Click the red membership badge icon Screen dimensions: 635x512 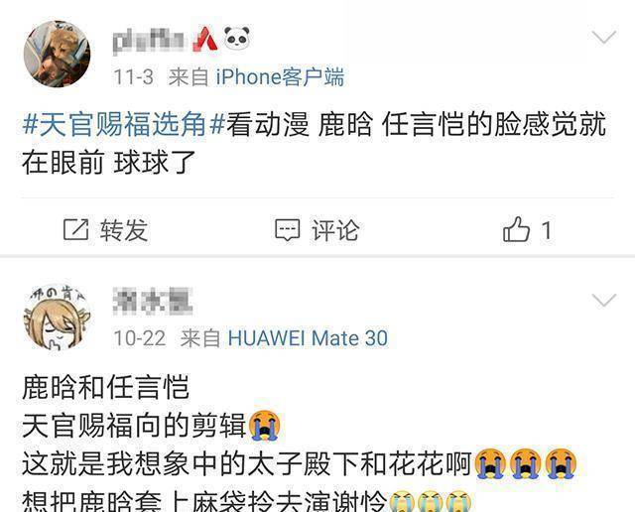pos(205,39)
